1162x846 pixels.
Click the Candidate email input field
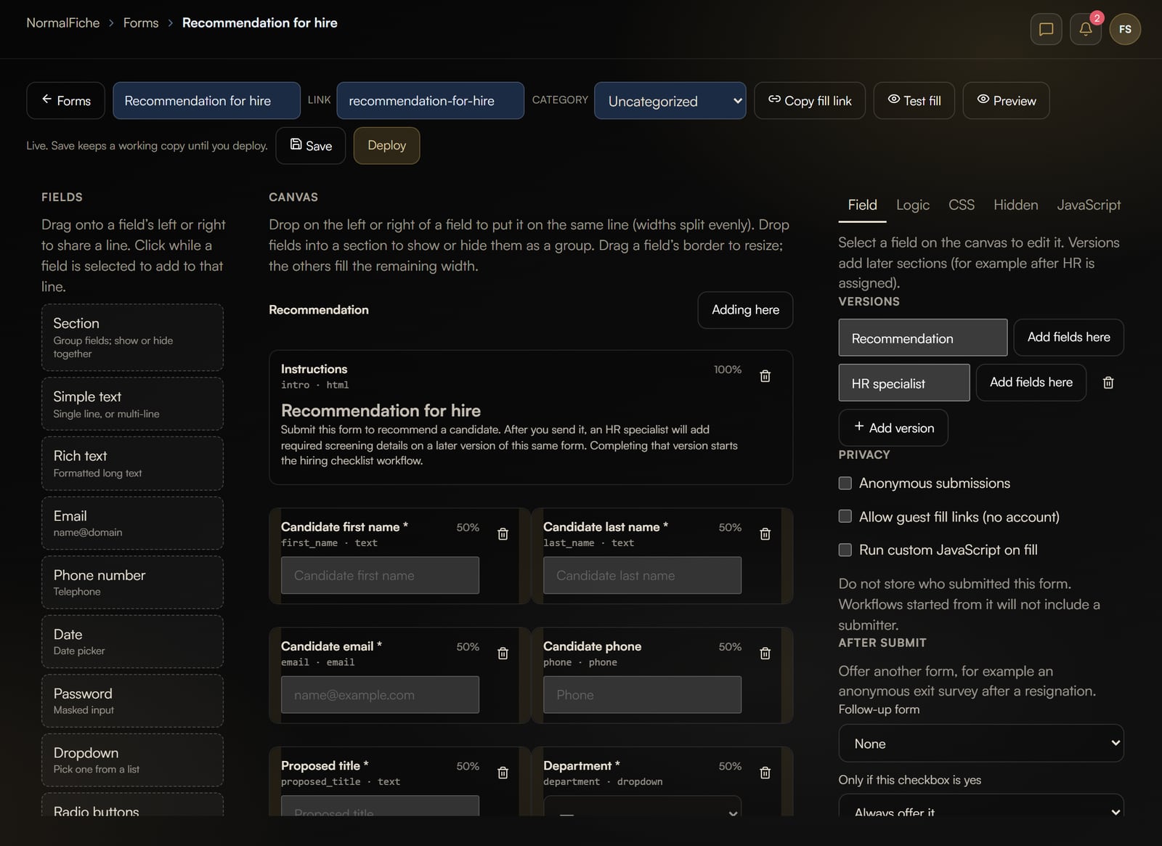tap(380, 695)
